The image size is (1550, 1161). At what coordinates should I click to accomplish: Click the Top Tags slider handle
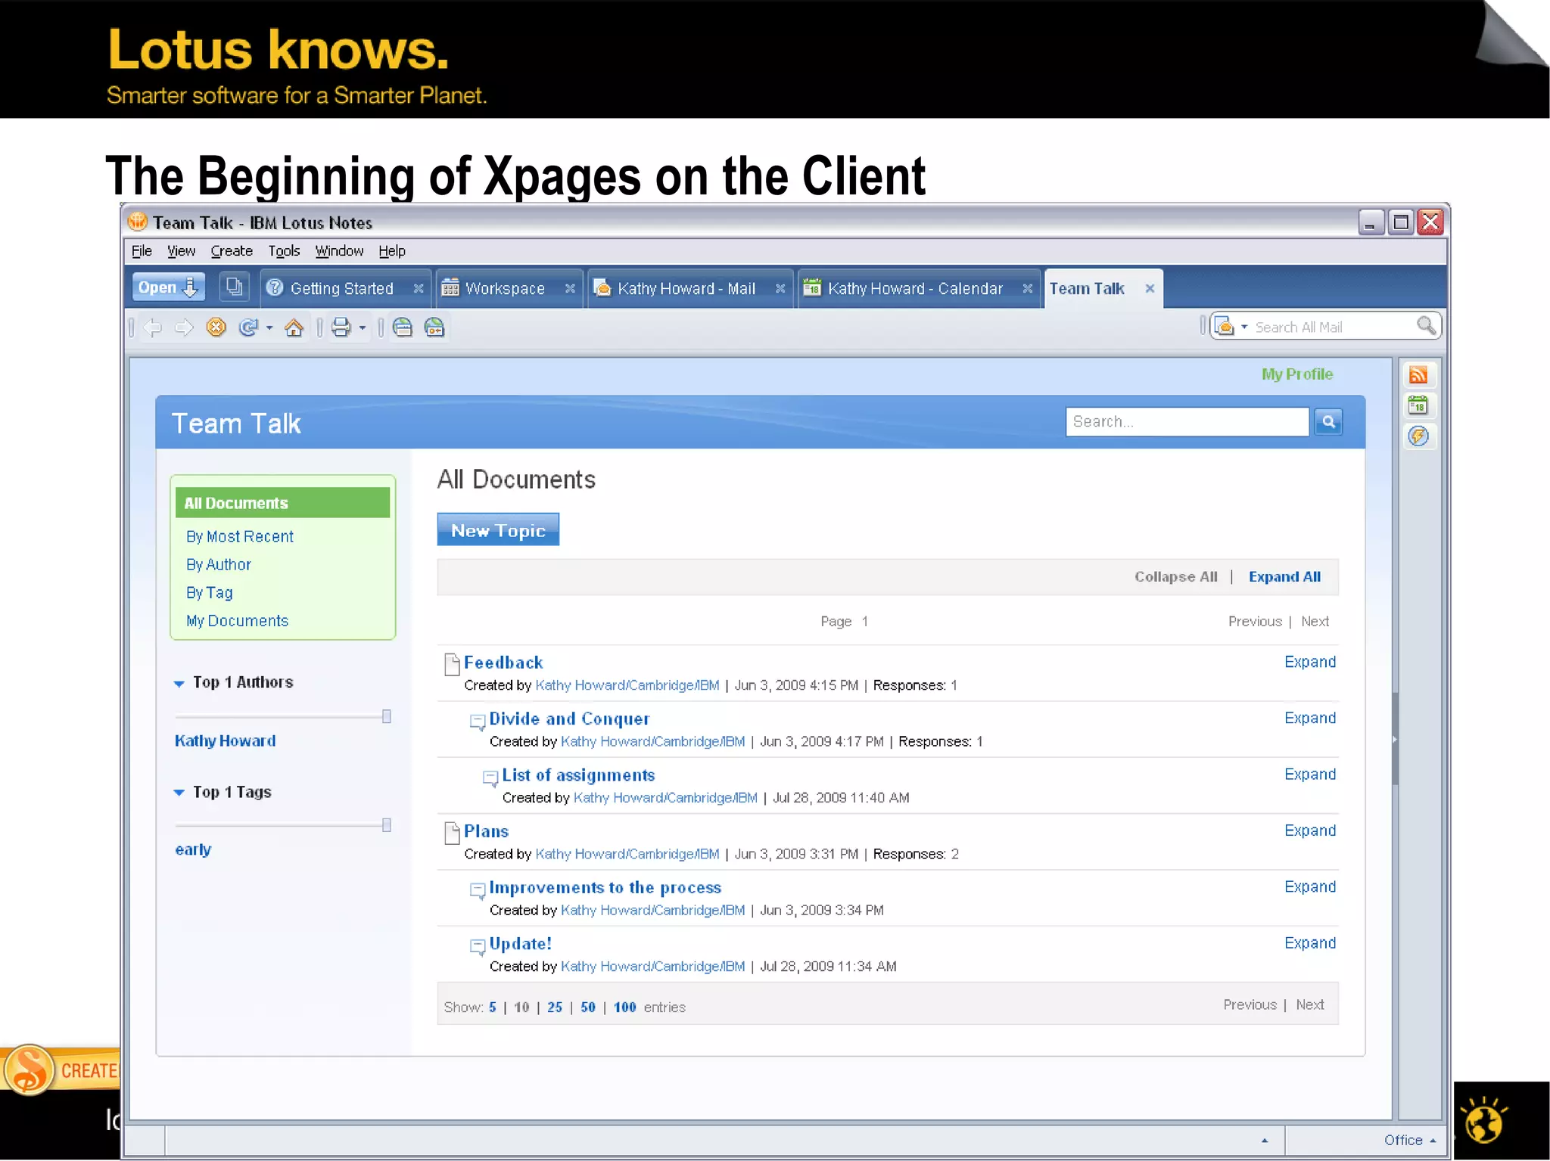(387, 825)
